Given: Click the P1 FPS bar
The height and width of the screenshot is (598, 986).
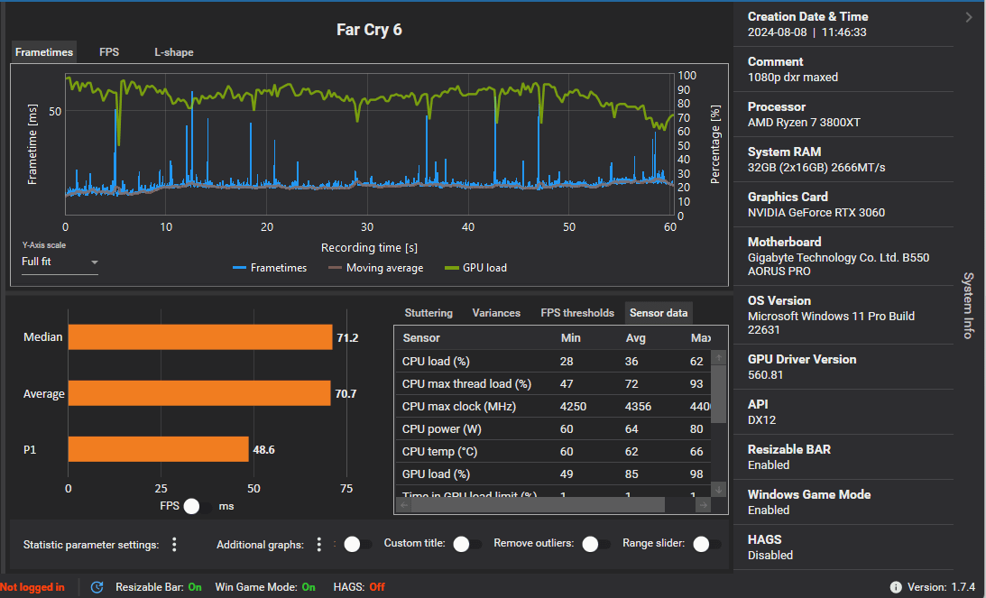Looking at the screenshot, I should pyautogui.click(x=159, y=449).
